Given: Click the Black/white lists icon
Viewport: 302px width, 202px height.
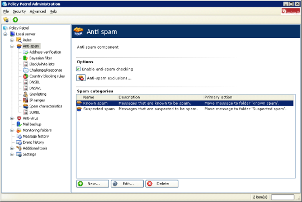Looking at the screenshot, I should pos(26,64).
